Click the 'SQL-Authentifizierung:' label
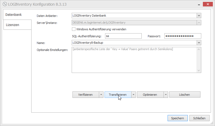This screenshot has height=126, width=215. (87, 36)
